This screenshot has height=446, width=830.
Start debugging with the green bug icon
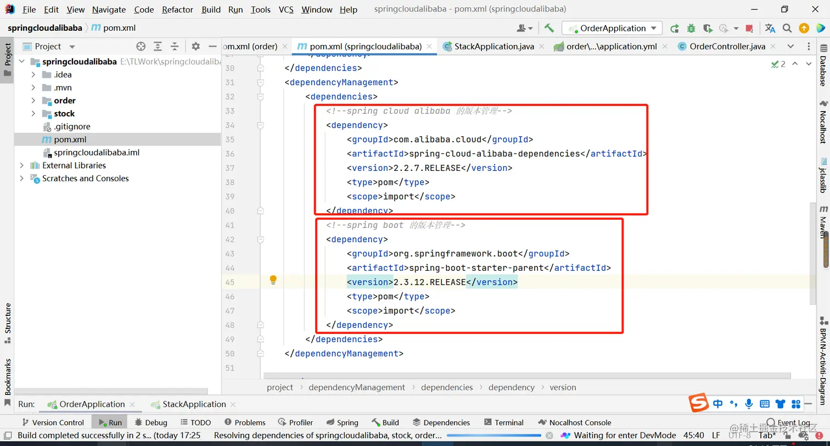pos(691,28)
